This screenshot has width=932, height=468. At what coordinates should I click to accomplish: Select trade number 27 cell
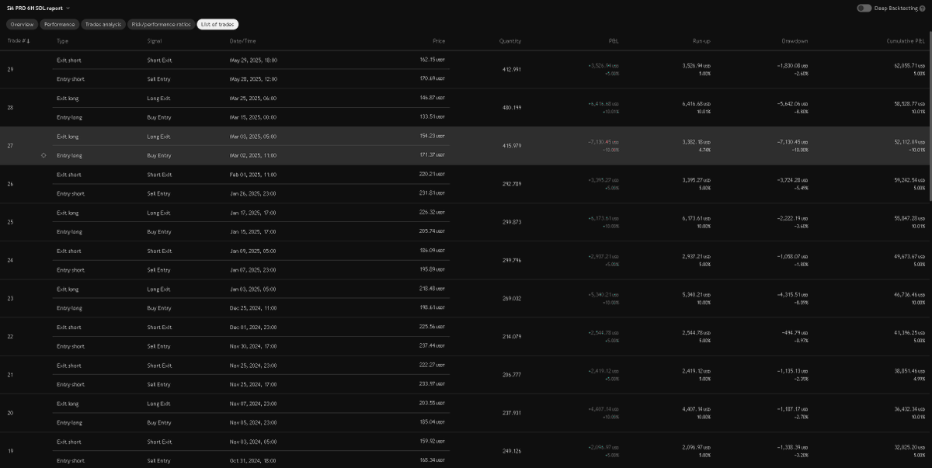pos(9,145)
